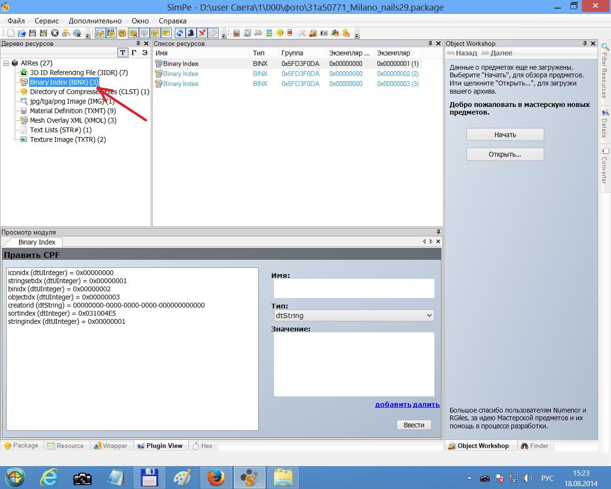
Task: Switch to the Wrapper tab
Action: coord(111,446)
